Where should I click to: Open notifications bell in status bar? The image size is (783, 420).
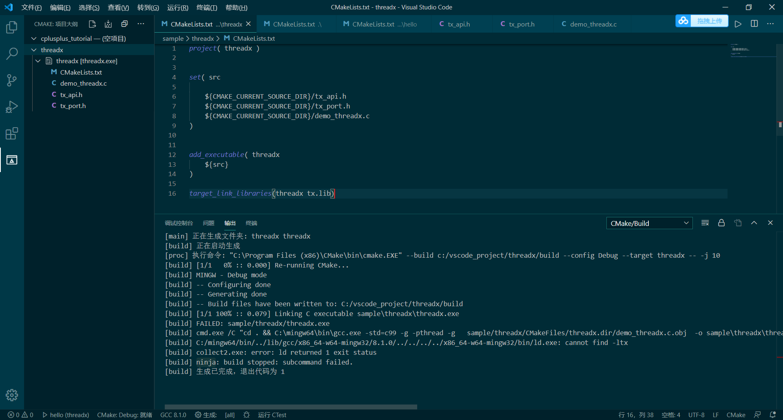coord(772,415)
